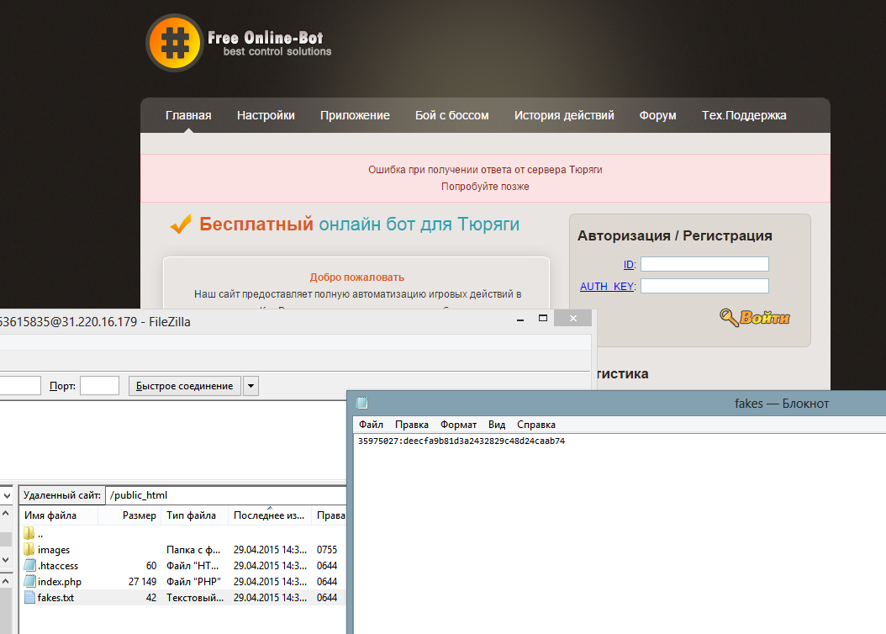886x634 pixels.
Task: Open local site dropdown arrow at left edge
Action: pyautogui.click(x=6, y=495)
